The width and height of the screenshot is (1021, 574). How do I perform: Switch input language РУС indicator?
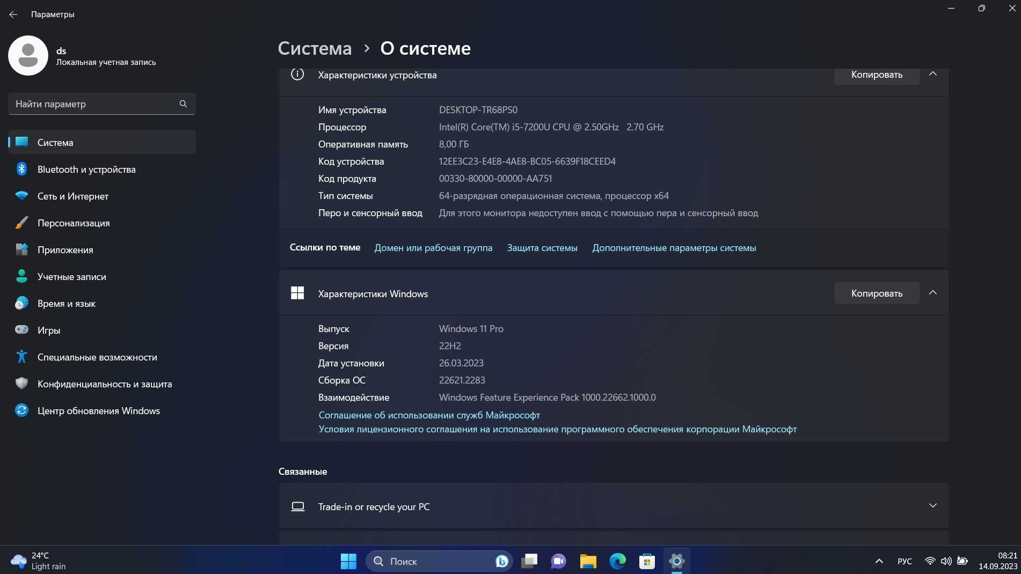tap(905, 561)
